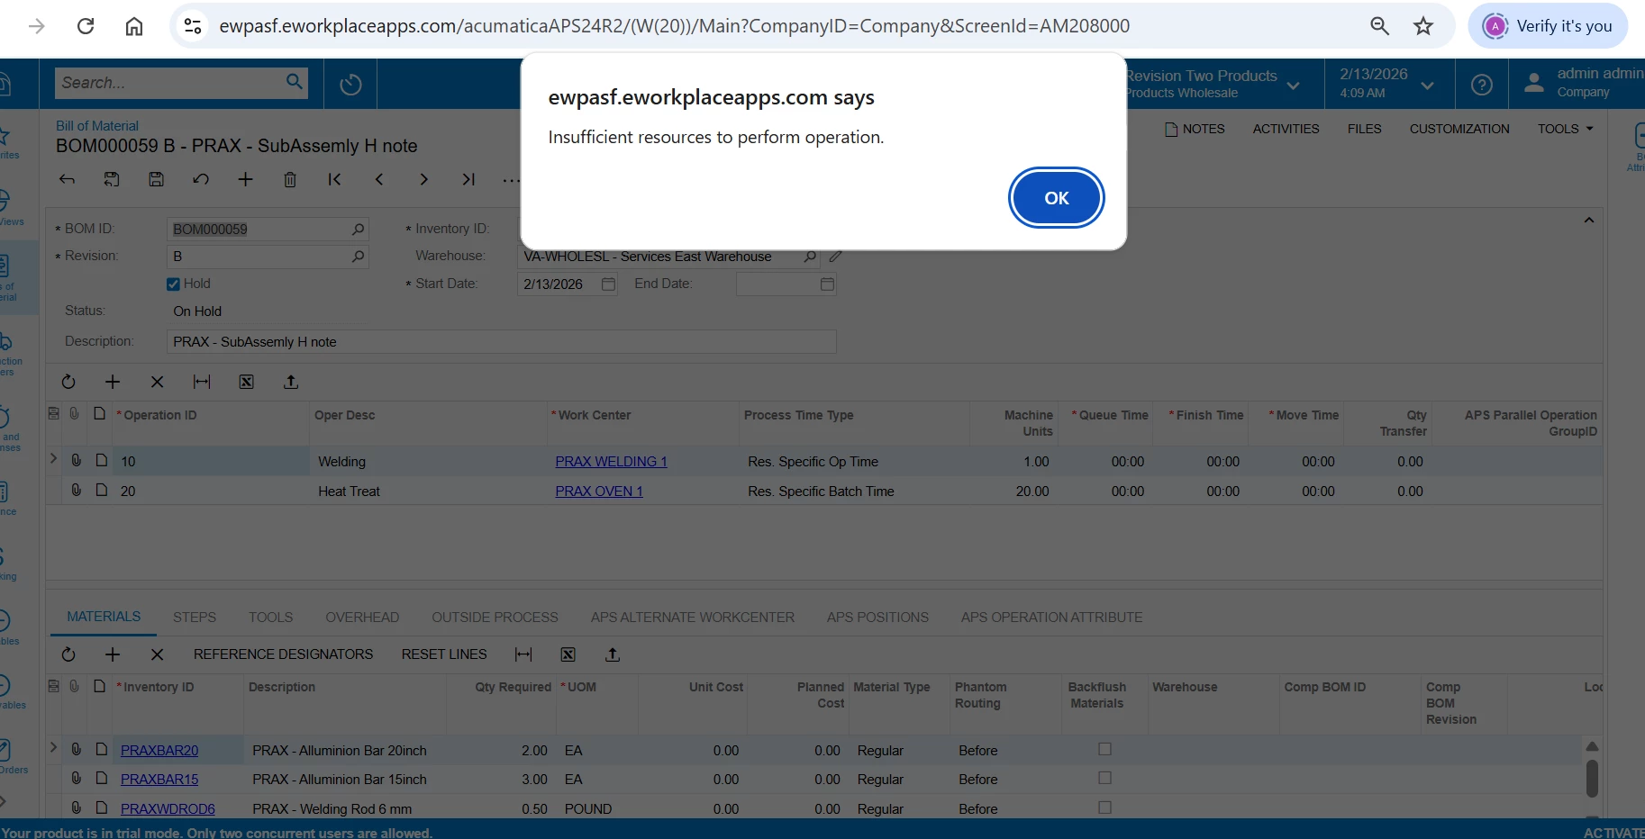Click REFERENCE DESIGNATORS button
Image resolution: width=1645 pixels, height=839 pixels.
click(x=283, y=654)
